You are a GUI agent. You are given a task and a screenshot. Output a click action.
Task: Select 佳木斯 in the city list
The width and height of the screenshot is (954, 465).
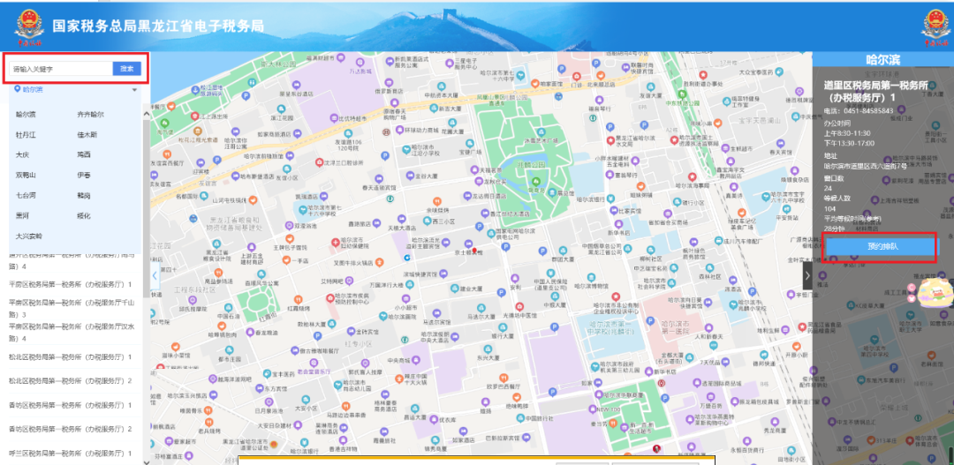(x=87, y=134)
